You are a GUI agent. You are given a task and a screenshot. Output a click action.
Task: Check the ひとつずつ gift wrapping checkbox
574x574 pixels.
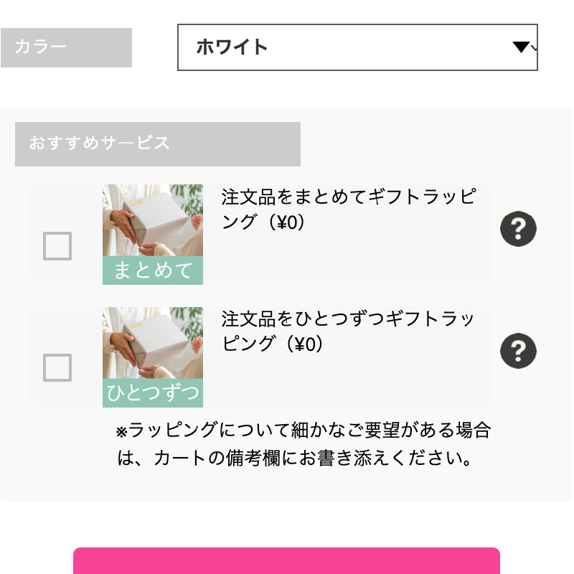(x=57, y=367)
